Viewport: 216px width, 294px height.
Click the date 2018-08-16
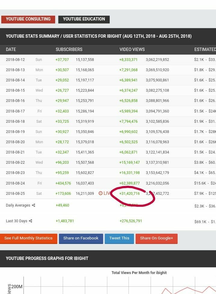click(x=15, y=101)
